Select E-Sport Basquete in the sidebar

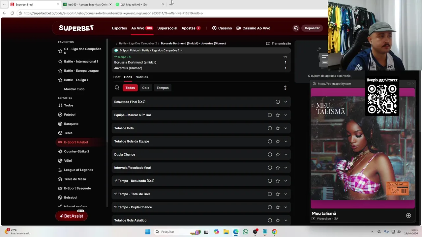tap(77, 188)
